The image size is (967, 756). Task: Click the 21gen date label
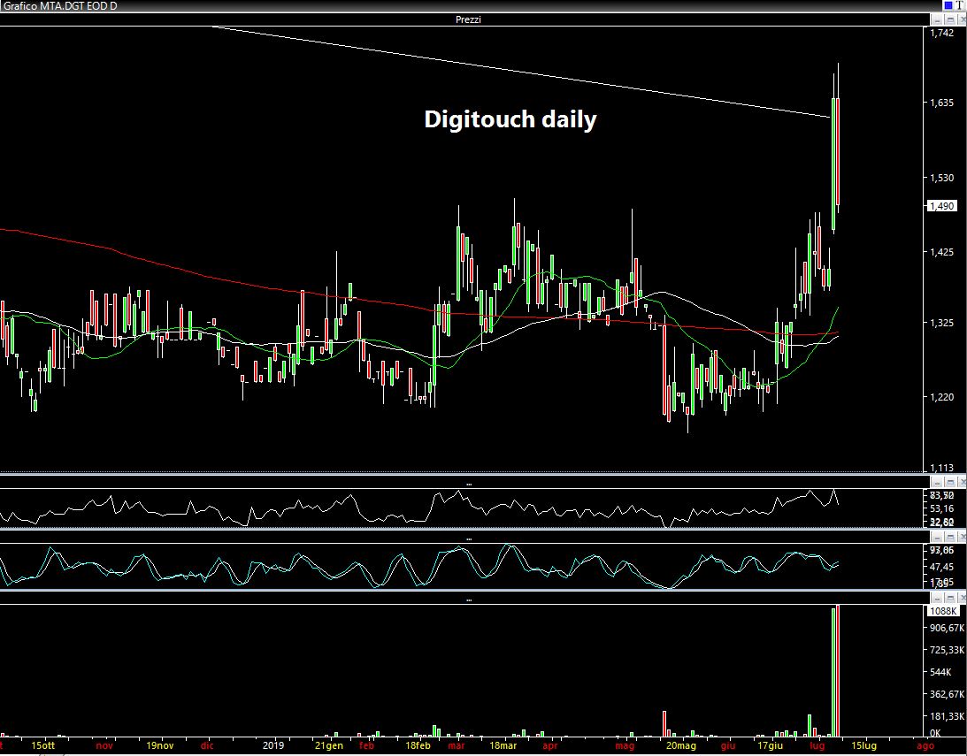coord(329,745)
